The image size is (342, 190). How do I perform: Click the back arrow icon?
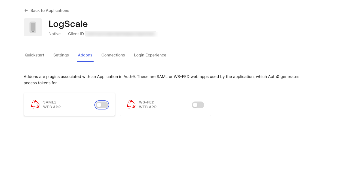(x=26, y=10)
